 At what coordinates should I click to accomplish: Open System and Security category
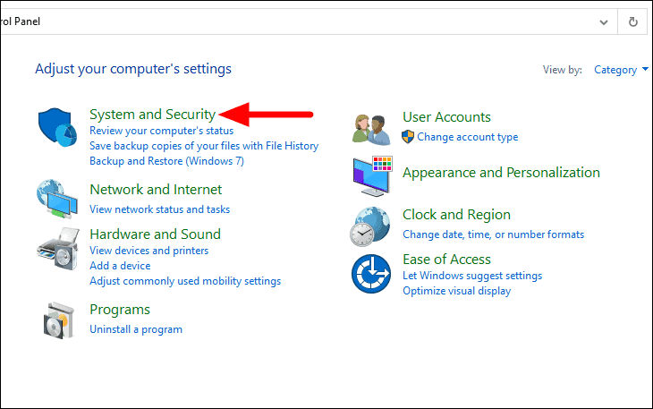[x=152, y=115]
